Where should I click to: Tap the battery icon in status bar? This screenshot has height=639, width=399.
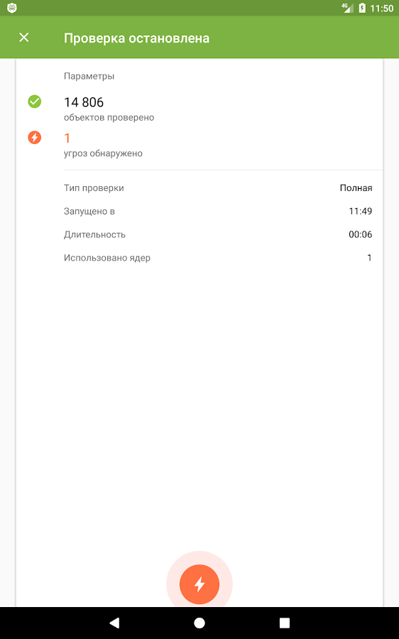362,8
